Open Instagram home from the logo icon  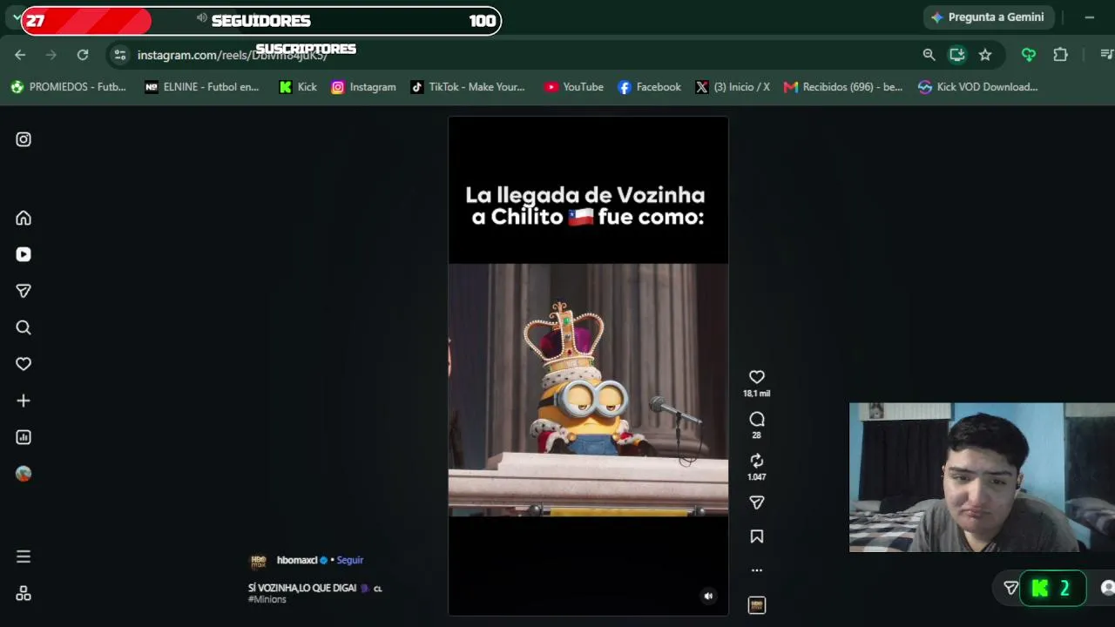(x=24, y=139)
